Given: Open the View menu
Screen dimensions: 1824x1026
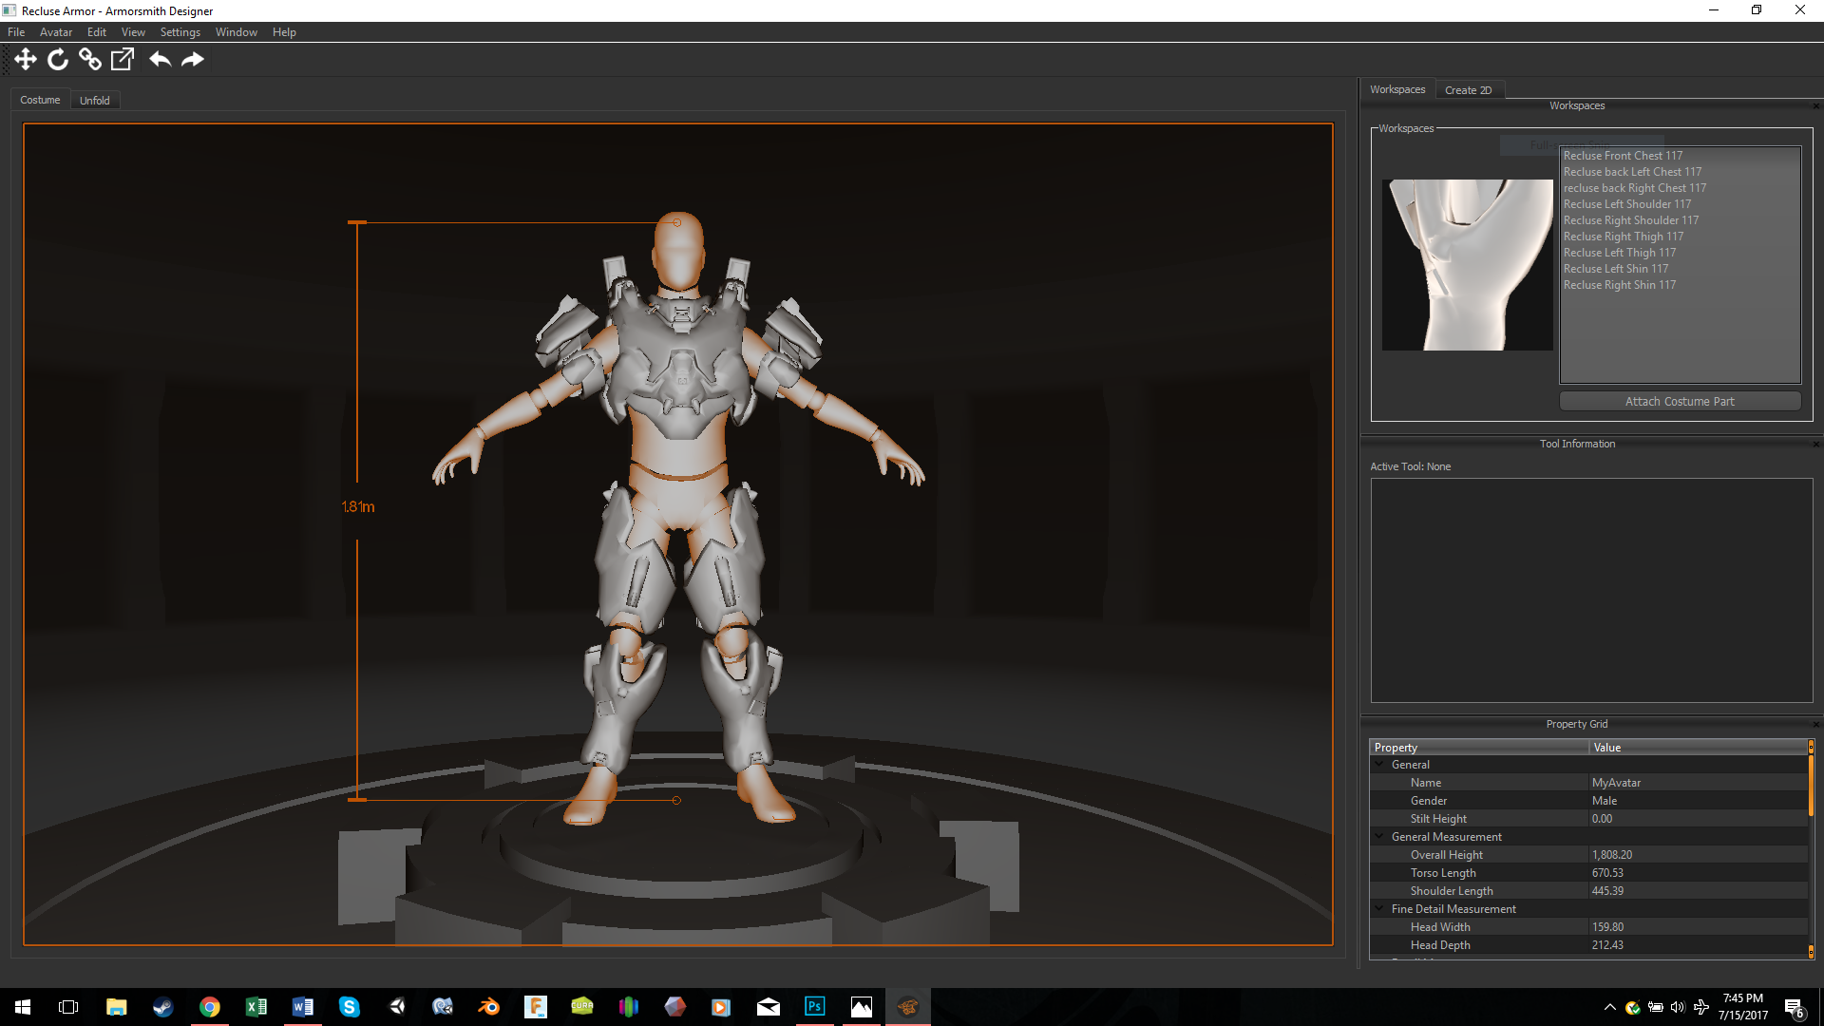Looking at the screenshot, I should click(133, 32).
